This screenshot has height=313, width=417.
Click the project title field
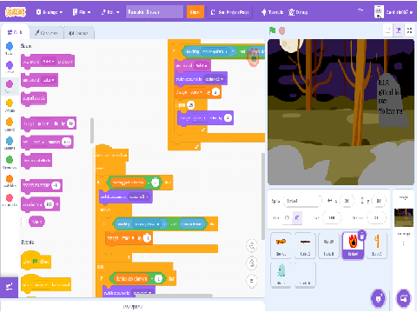(155, 12)
